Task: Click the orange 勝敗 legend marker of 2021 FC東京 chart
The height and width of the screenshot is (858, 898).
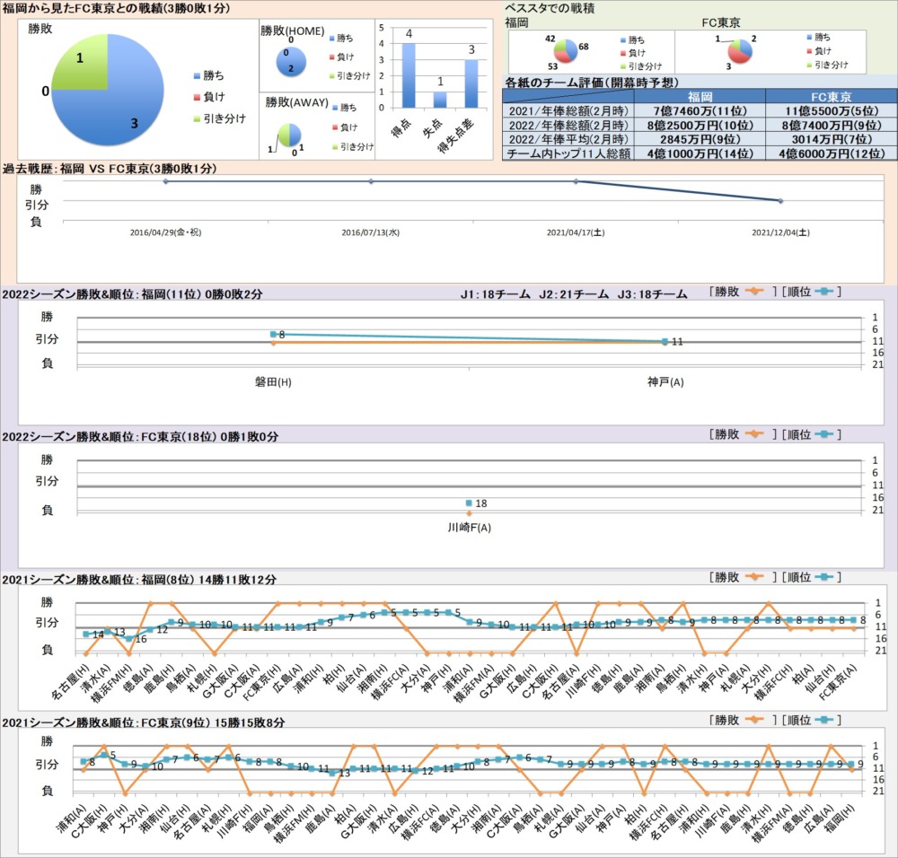Action: tap(755, 720)
